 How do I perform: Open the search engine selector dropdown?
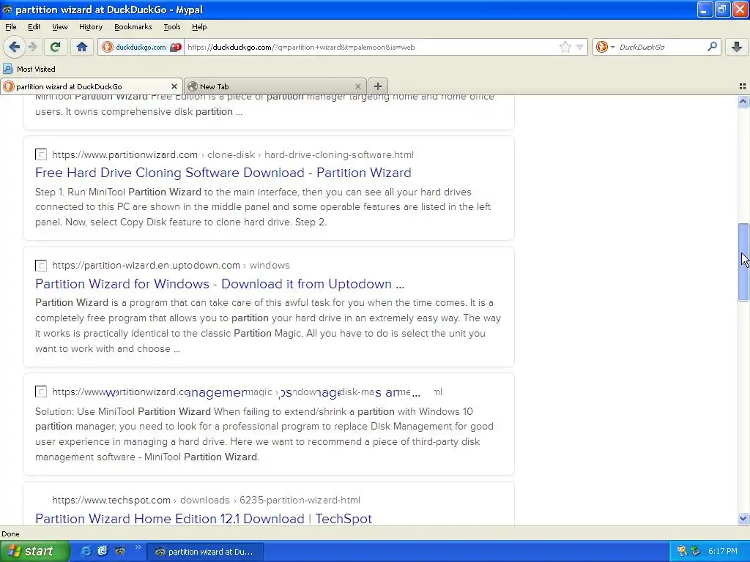pyautogui.click(x=606, y=47)
